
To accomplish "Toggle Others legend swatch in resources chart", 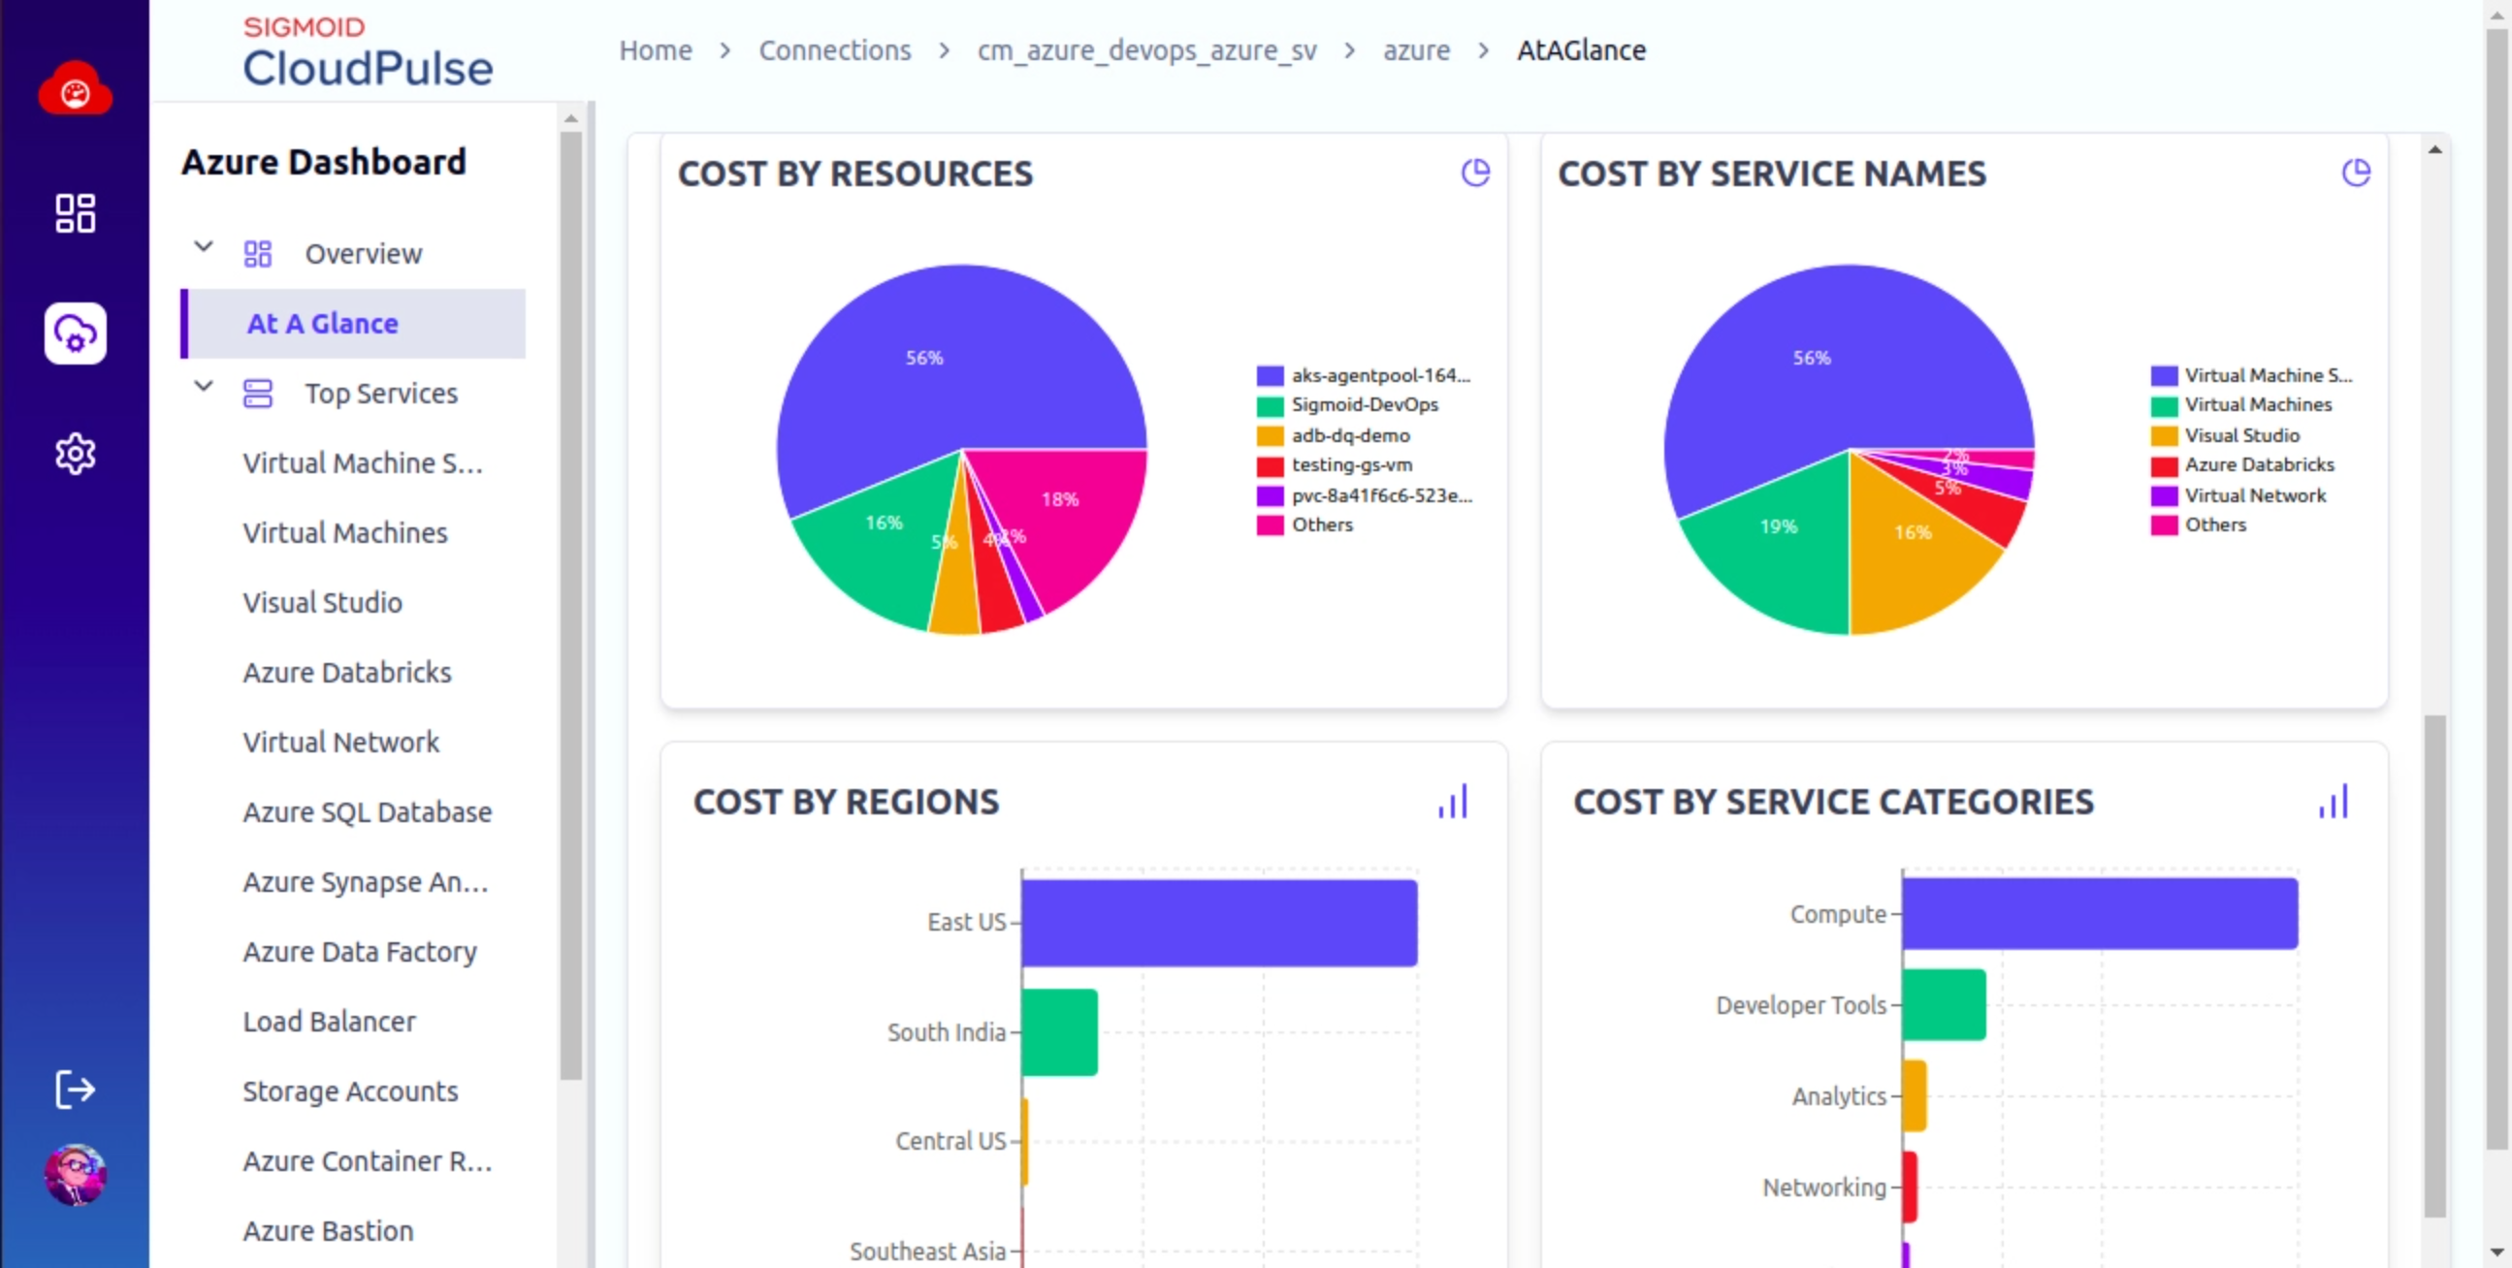I will (1269, 525).
